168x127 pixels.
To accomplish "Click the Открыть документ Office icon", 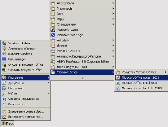I will 4,64.
